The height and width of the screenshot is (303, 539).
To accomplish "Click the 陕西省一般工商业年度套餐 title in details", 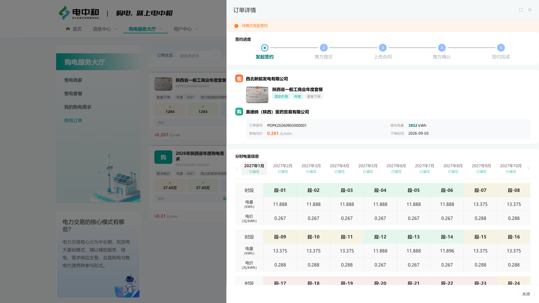I will pos(297,89).
